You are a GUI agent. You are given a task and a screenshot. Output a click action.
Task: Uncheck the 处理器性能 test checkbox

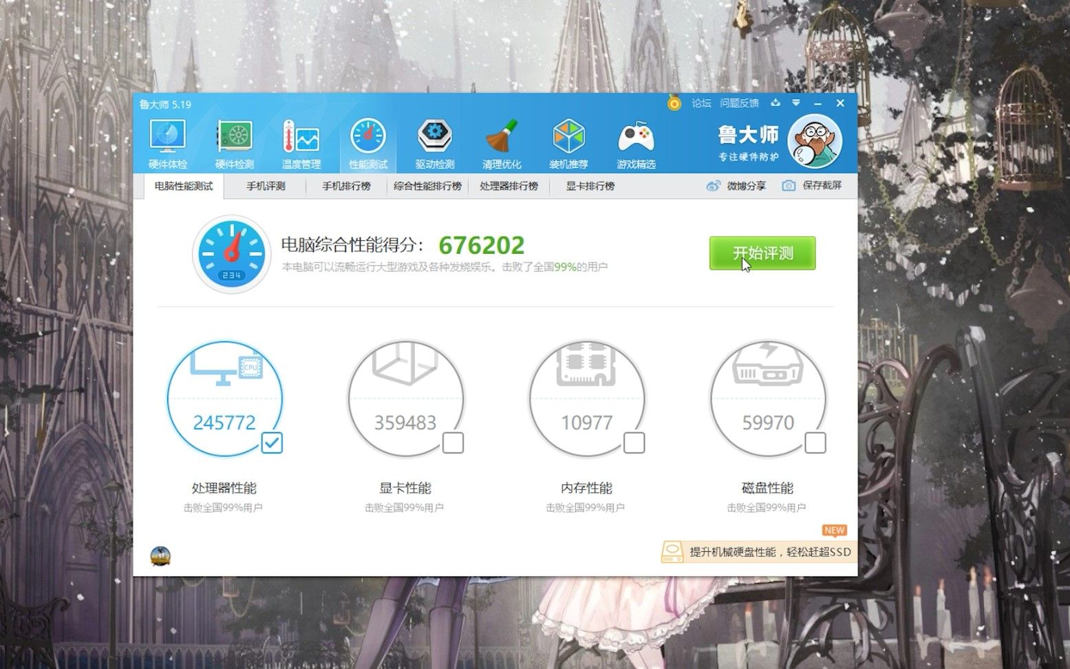pos(272,443)
